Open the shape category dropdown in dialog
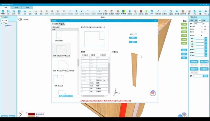Image resolution: width=210 pixels, height=121 pixels. point(65,30)
